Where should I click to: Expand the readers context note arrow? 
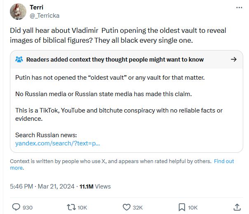tap(234, 60)
